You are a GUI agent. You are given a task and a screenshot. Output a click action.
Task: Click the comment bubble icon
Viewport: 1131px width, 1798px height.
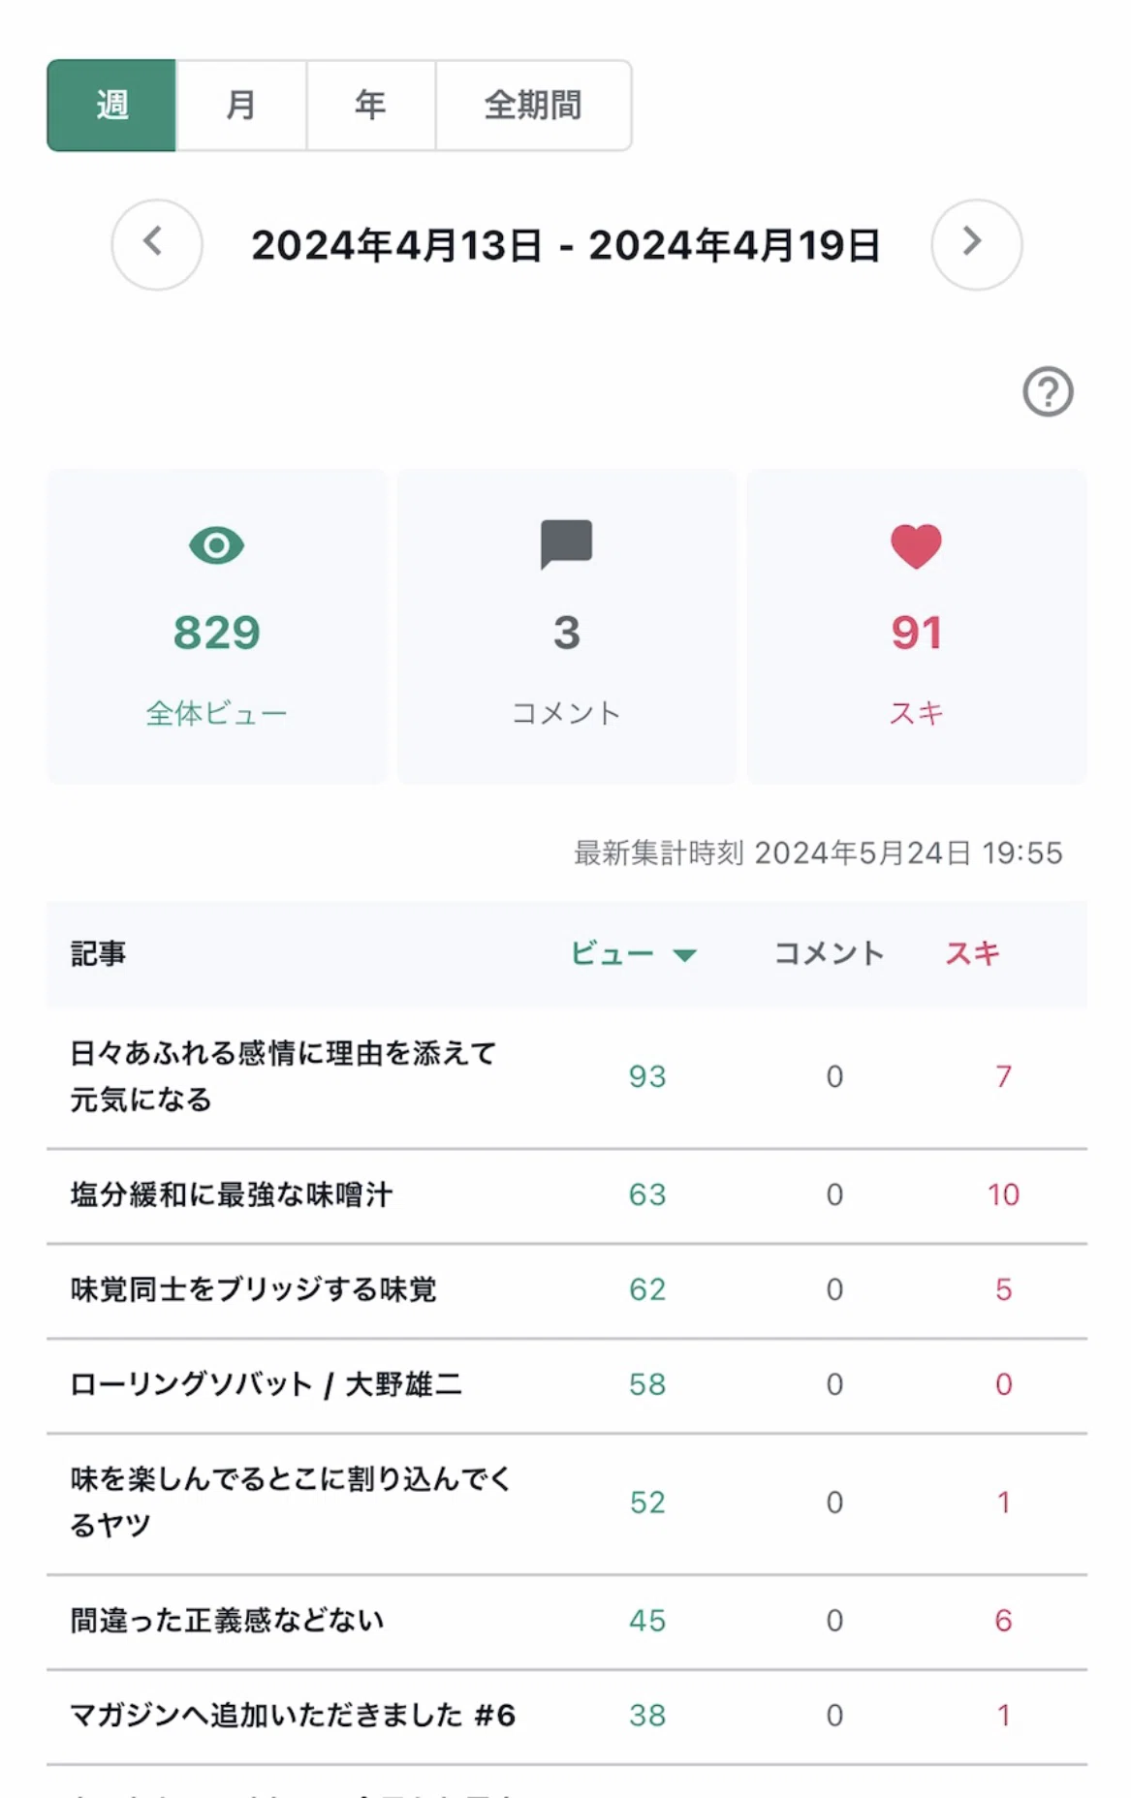(x=566, y=544)
